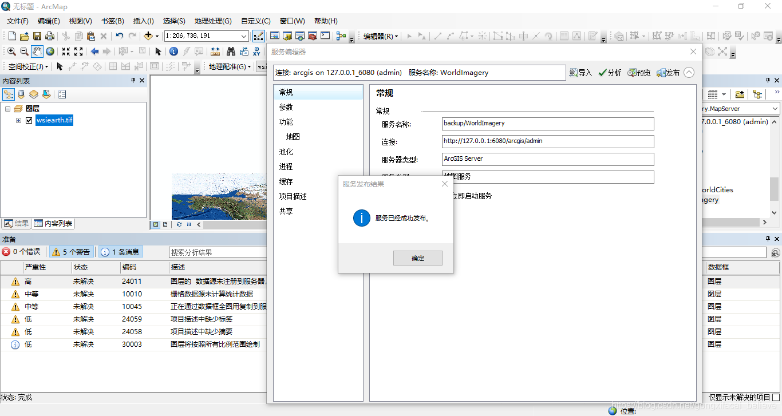782x416 pixels.
Task: Select 缓存 in Service Editor sidebar
Action: tap(318, 181)
